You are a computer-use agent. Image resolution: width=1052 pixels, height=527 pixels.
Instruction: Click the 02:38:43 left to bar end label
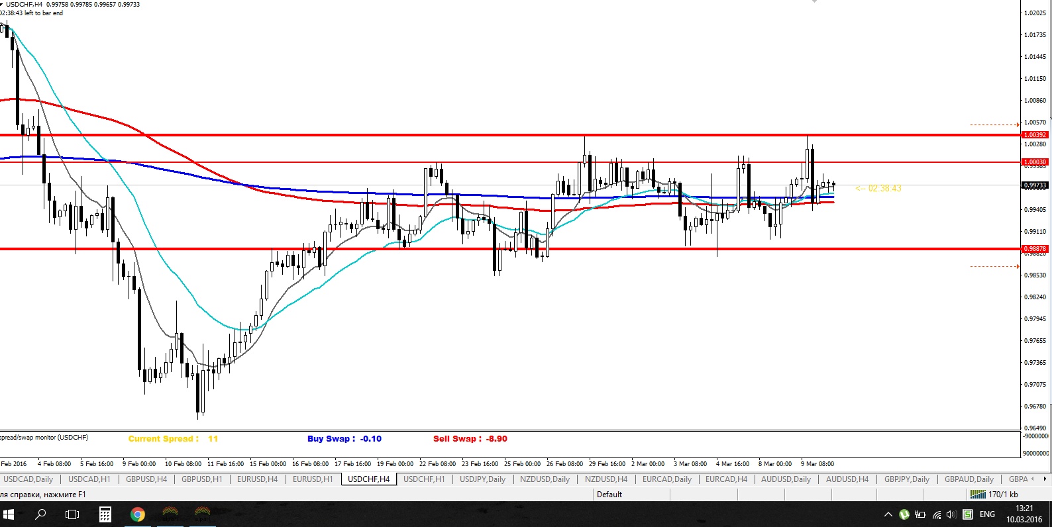pyautogui.click(x=32, y=13)
